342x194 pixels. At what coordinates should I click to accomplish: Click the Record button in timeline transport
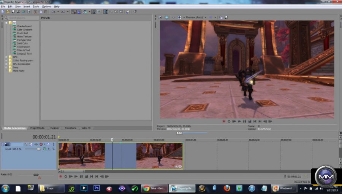pyautogui.click(x=60, y=176)
